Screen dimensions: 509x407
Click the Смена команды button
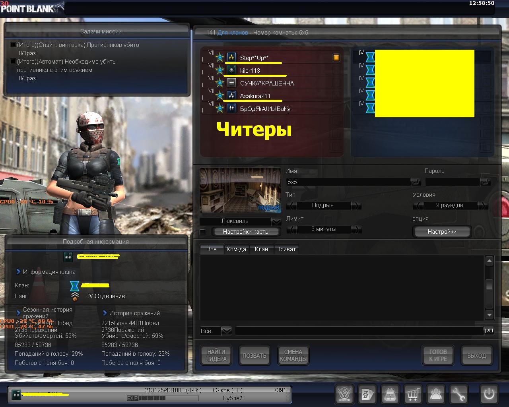[293, 355]
